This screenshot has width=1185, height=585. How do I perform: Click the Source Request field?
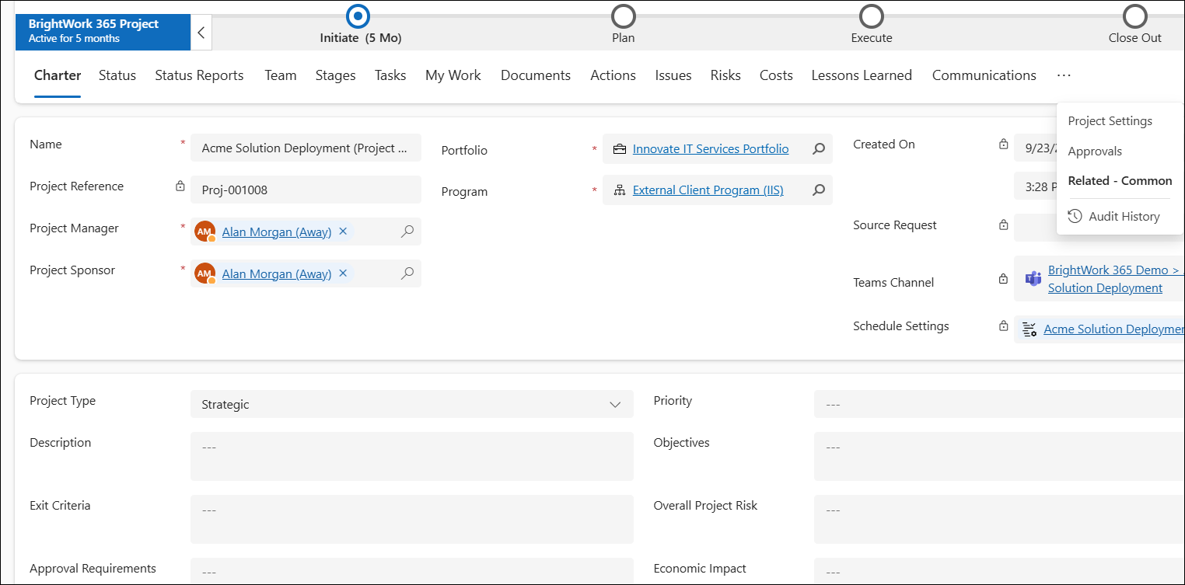(1036, 228)
